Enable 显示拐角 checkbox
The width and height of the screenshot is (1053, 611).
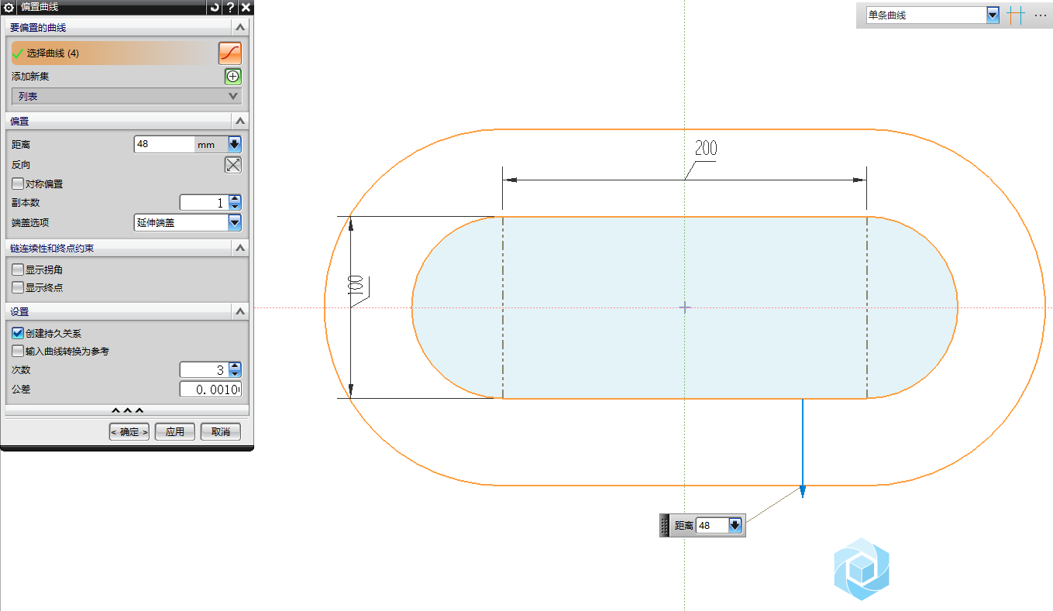[x=18, y=270]
